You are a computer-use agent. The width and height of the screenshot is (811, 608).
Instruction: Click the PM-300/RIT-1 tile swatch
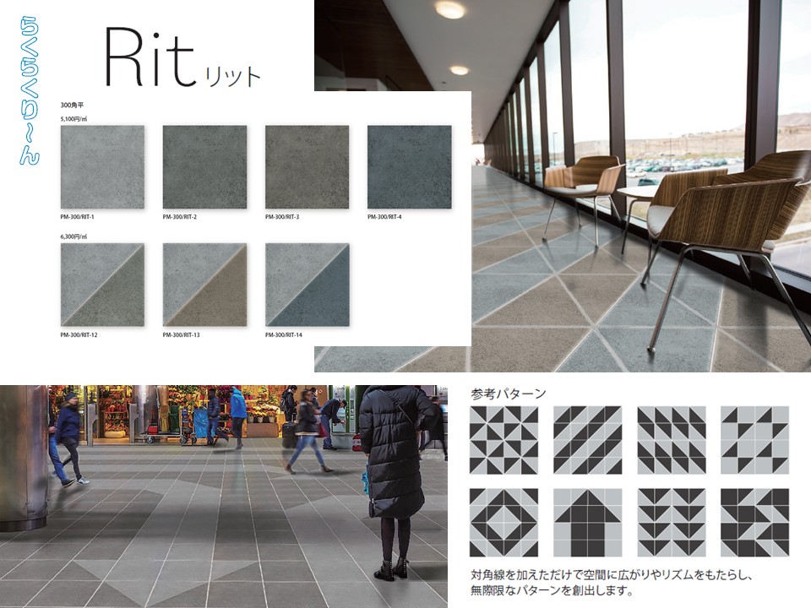point(102,167)
